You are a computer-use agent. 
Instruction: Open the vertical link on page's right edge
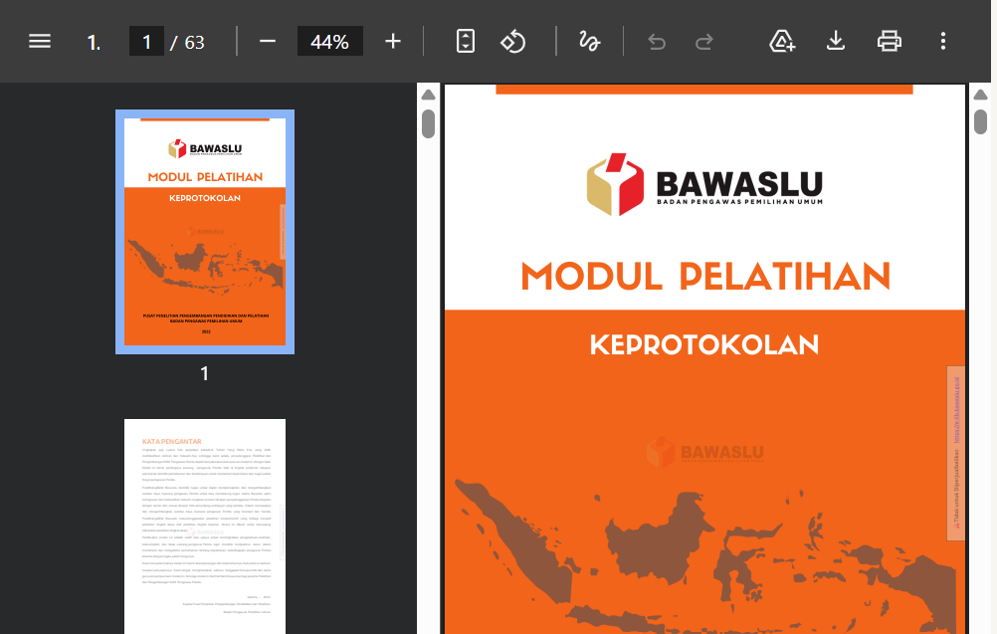(x=956, y=409)
